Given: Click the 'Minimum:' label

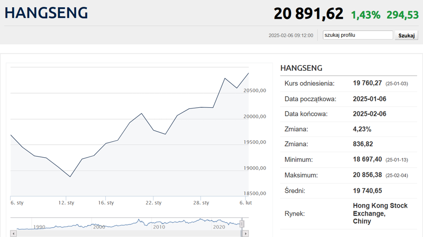Looking at the screenshot, I should tap(299, 159).
